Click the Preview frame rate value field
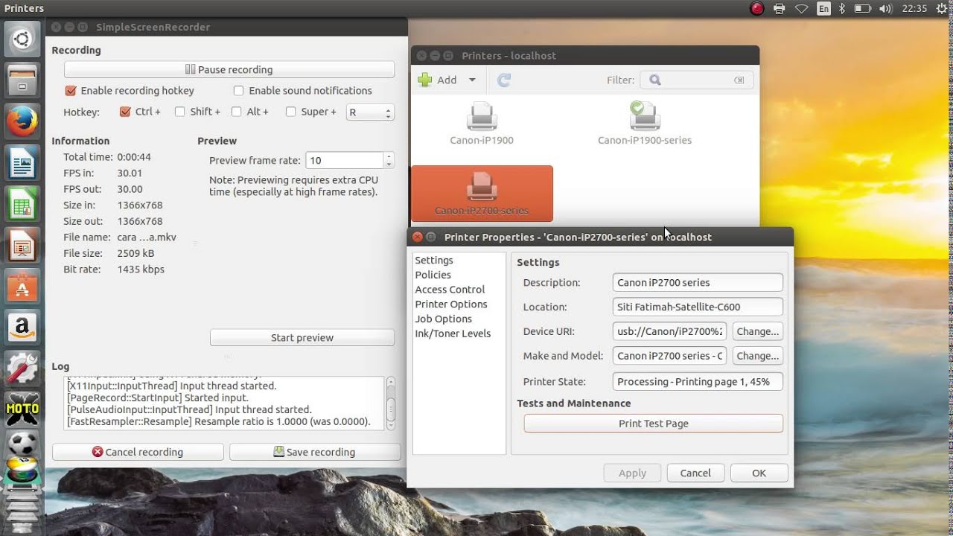The image size is (953, 536). 344,160
